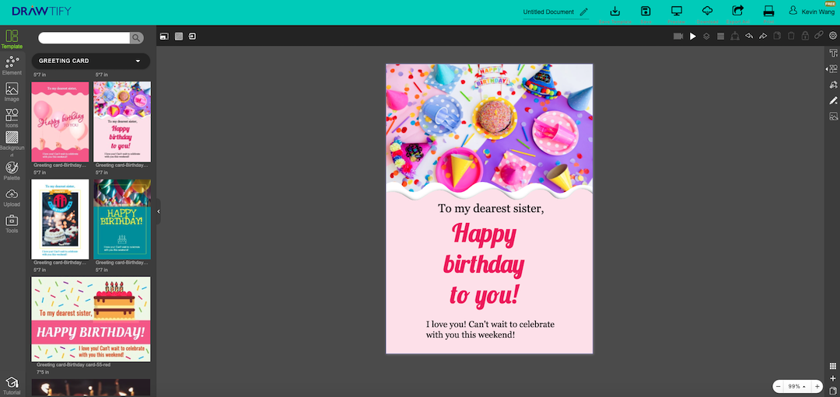Viewport: 840px width, 397px height.
Task: Click the grey square canvas color icon
Action: click(x=179, y=37)
